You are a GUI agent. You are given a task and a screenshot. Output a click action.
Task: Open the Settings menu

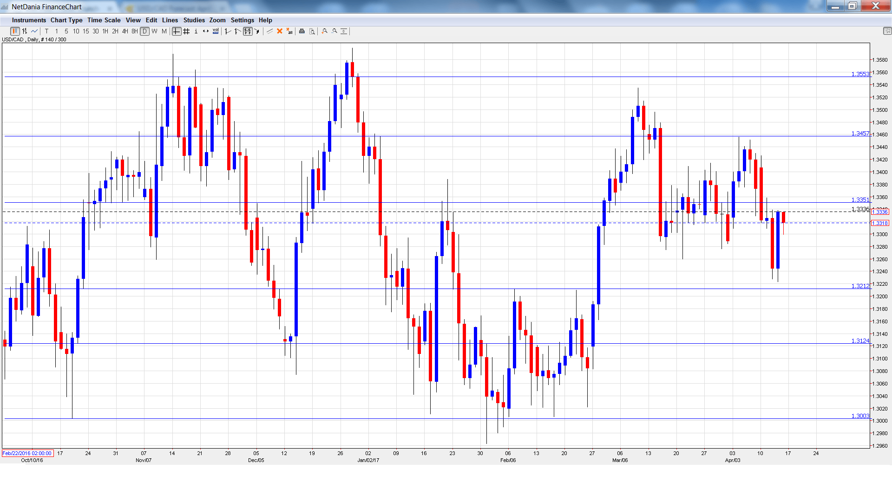click(x=242, y=20)
